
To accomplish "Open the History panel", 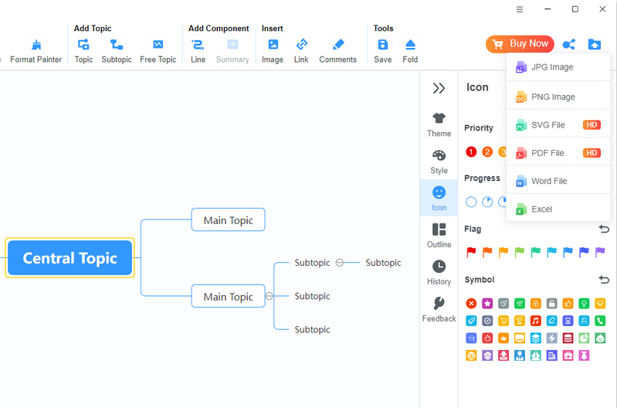I will point(439,273).
